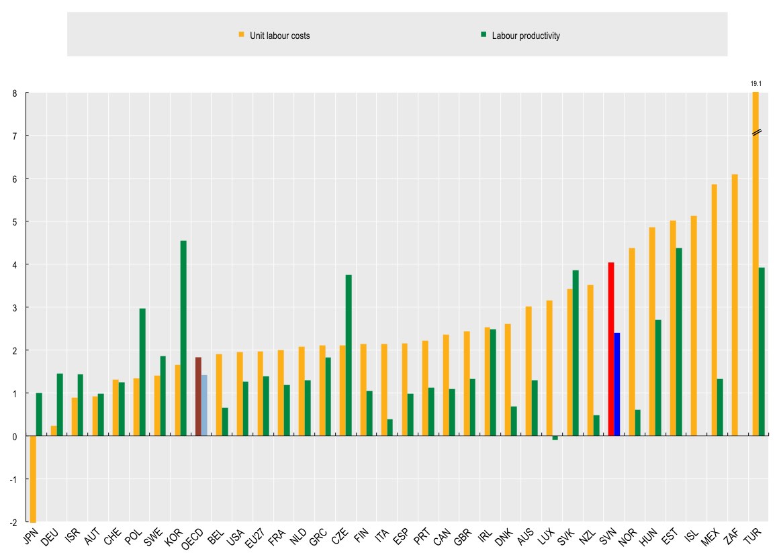
Task: Click the "8" y-axis tick label
Action: (x=14, y=93)
